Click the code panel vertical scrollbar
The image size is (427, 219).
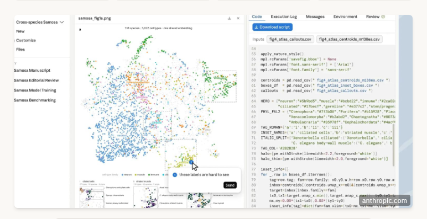[x=394, y=145]
